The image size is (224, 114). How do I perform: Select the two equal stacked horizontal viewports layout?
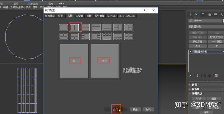(x=85, y=28)
